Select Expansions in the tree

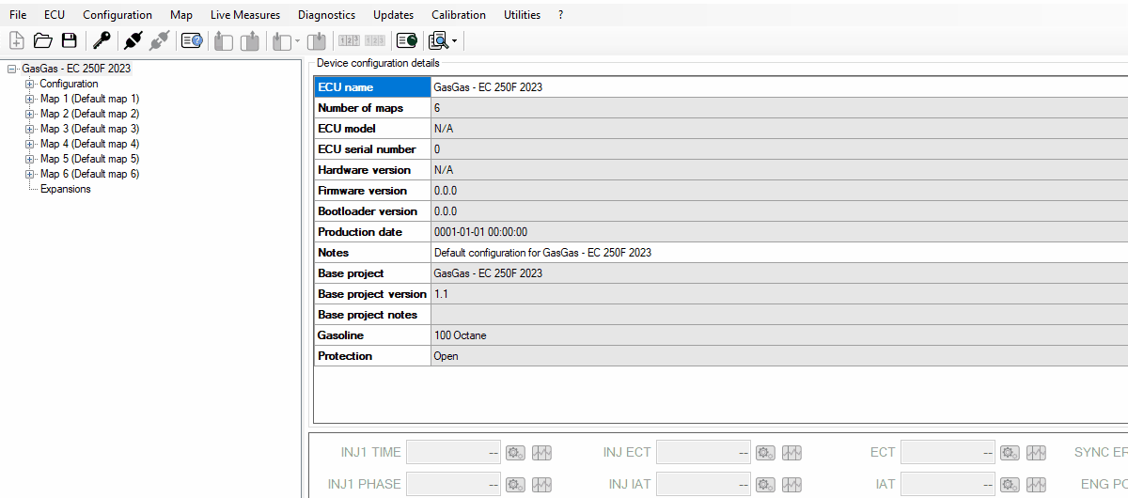coord(65,189)
